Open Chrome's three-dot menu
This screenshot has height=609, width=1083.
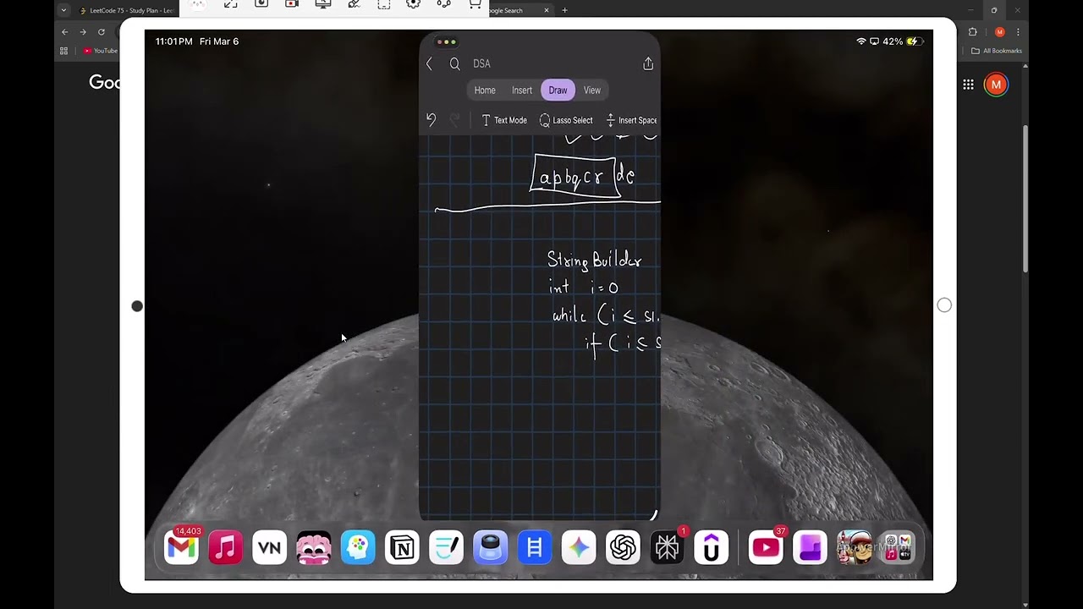point(1018,32)
